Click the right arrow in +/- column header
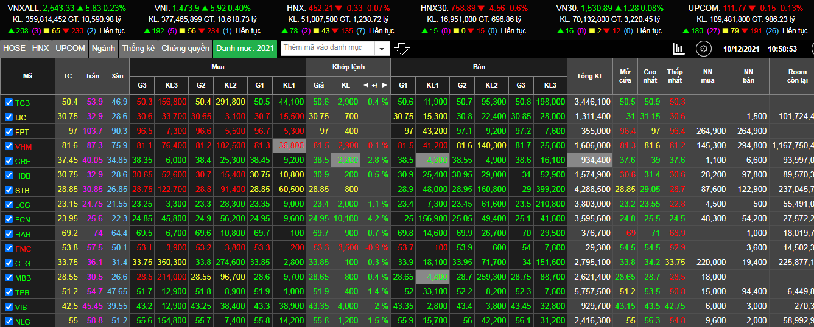The height and width of the screenshot is (327, 814). click(x=384, y=85)
